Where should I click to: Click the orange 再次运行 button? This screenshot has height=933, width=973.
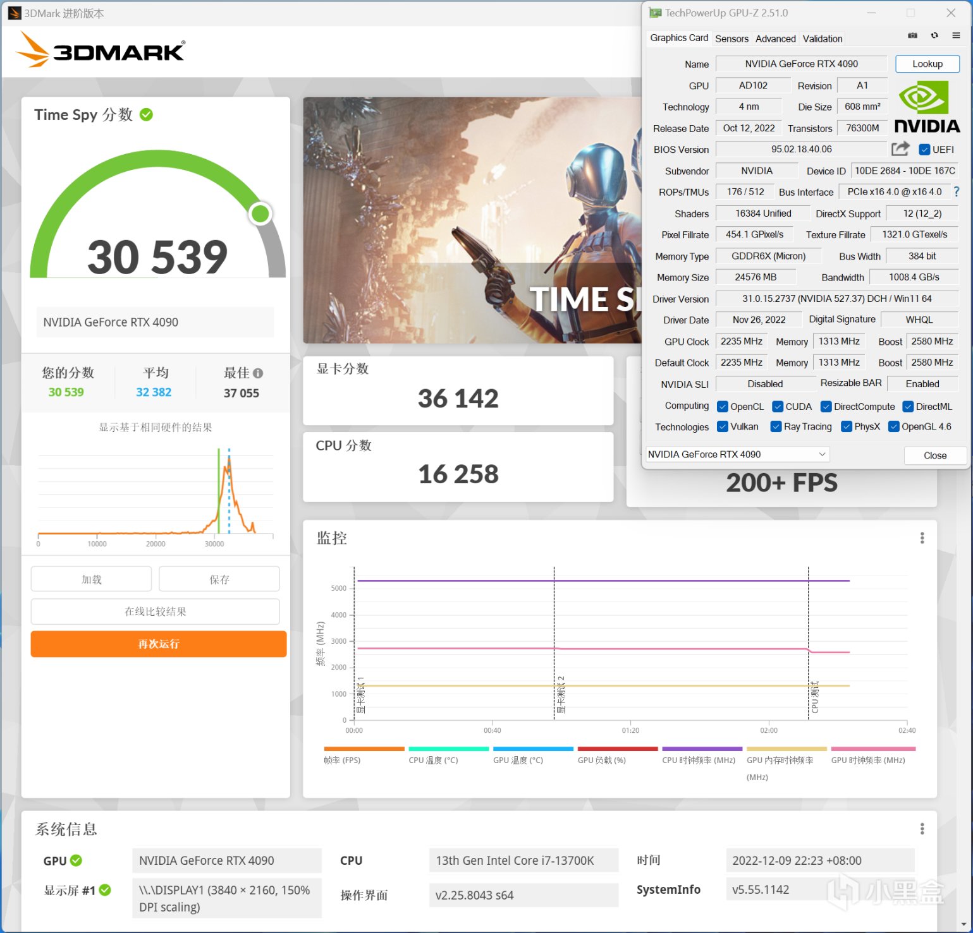point(159,644)
